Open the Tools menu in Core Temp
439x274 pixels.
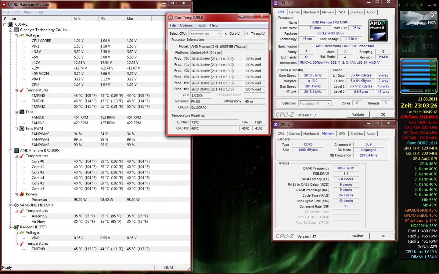[201, 25]
